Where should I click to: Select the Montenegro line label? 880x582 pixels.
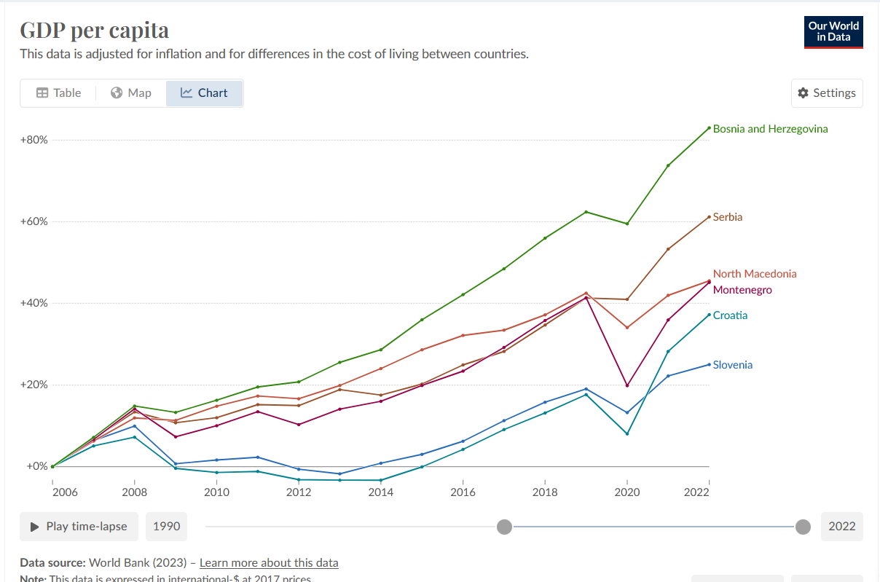tap(742, 290)
